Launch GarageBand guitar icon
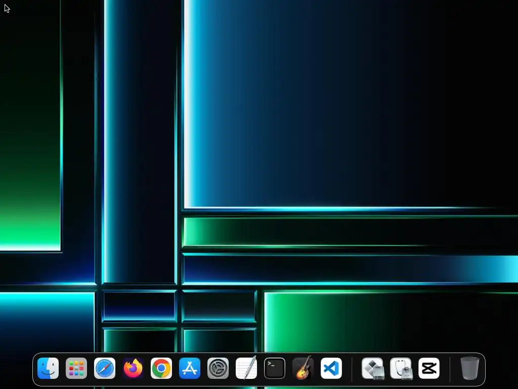 [303, 368]
